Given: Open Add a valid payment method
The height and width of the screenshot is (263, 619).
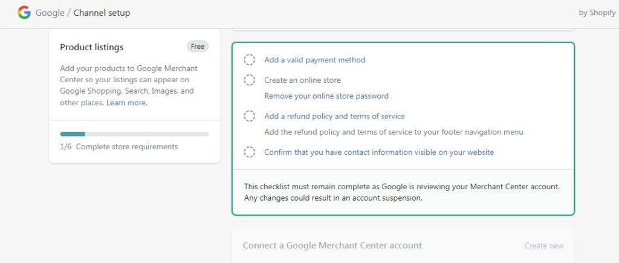Looking at the screenshot, I should click(x=314, y=60).
